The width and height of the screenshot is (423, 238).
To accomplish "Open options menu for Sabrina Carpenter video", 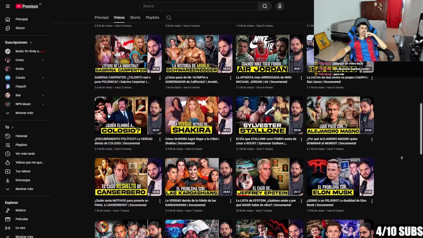I will tap(160, 78).
